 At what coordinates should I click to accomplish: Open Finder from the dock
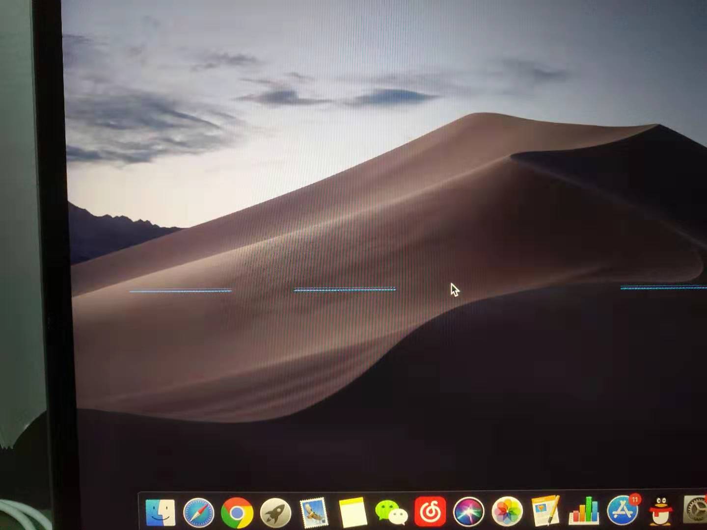click(160, 512)
